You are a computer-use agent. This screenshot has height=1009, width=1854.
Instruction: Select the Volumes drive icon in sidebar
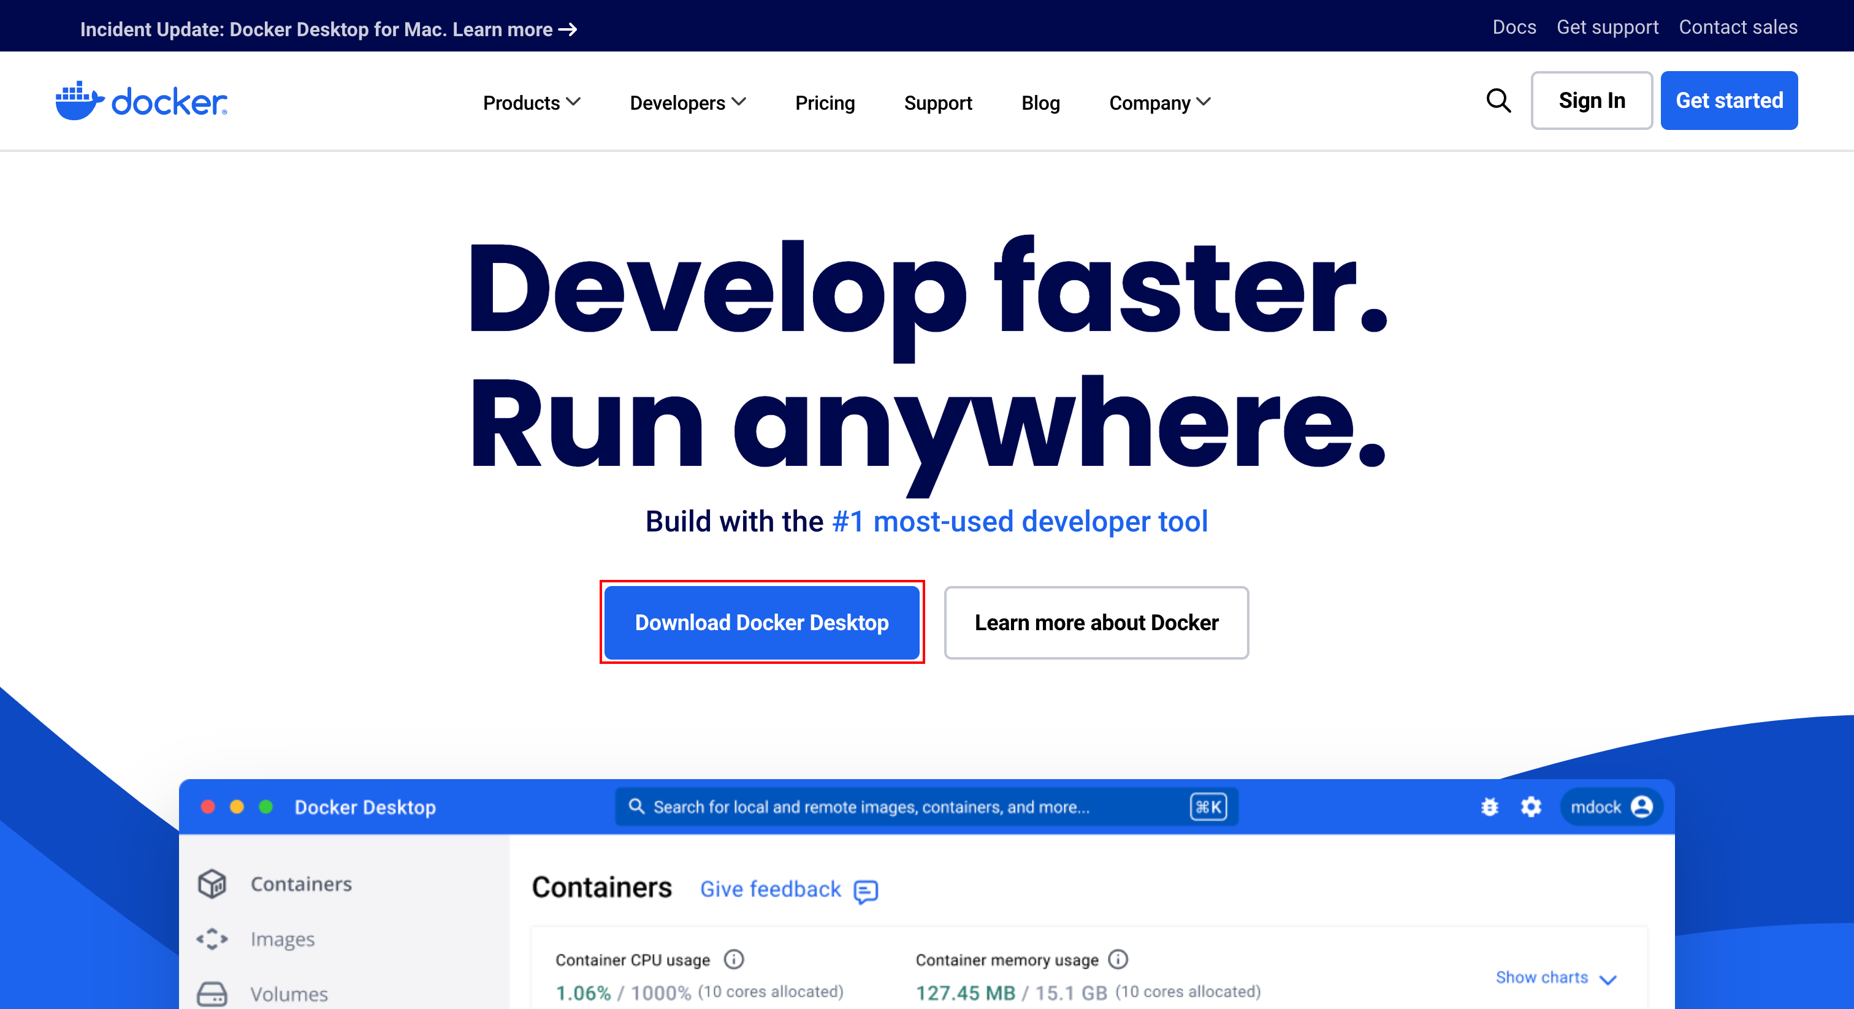tap(212, 994)
